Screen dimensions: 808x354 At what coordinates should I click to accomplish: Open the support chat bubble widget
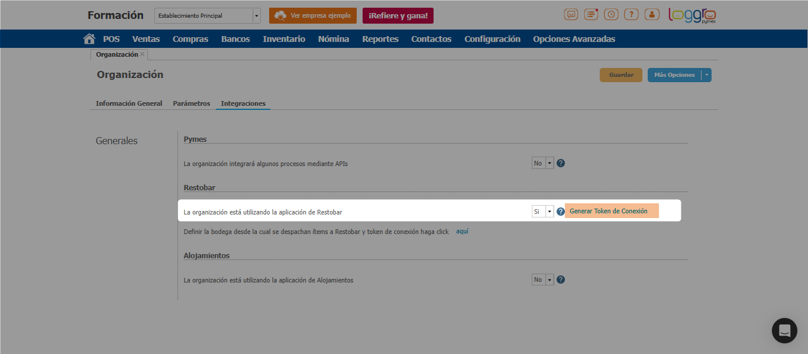[x=784, y=330]
